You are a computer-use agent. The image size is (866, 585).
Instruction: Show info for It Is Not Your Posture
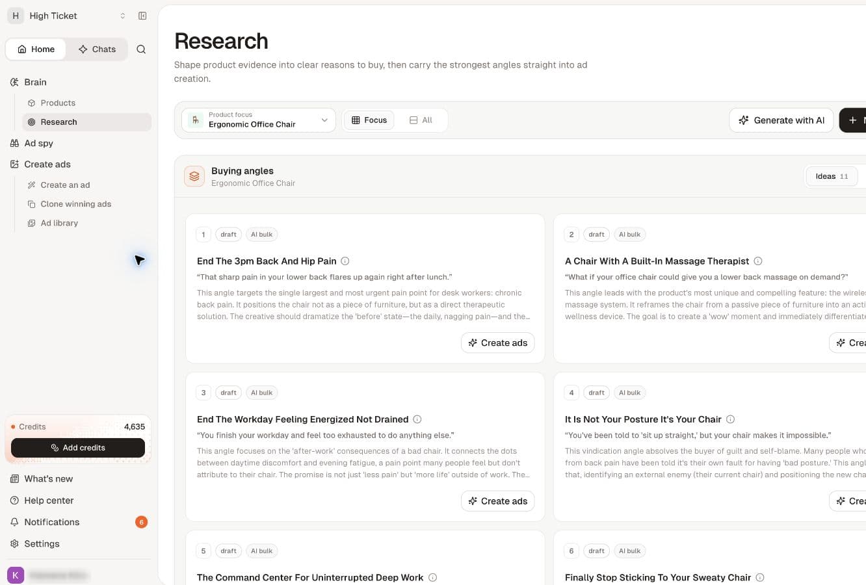(x=731, y=419)
